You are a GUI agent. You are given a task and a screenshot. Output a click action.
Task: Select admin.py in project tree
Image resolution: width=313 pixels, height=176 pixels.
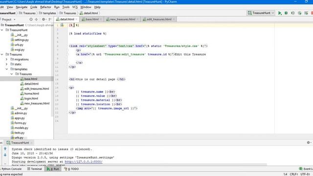(x=19, y=113)
